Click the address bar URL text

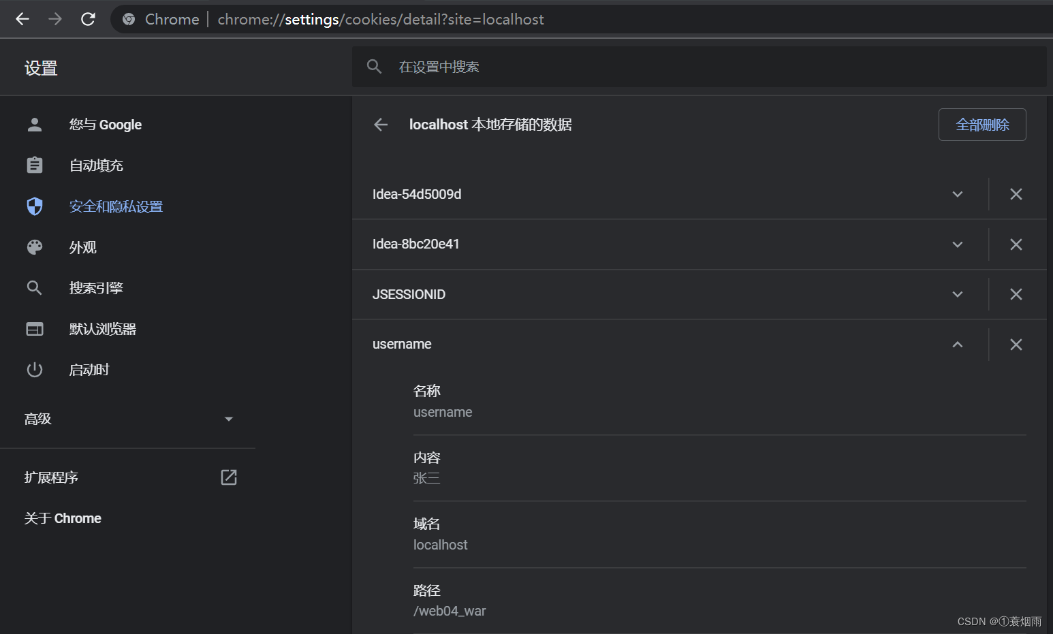(x=381, y=19)
